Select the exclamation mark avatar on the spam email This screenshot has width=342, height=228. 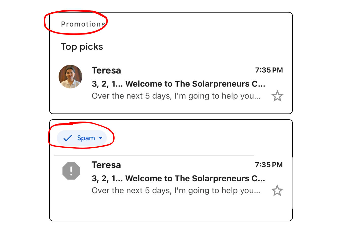[71, 171]
